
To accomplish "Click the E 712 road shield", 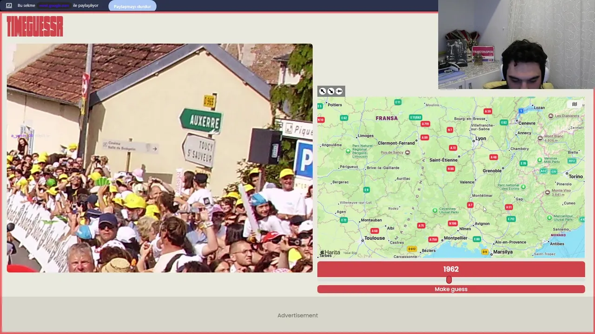I will (x=511, y=219).
